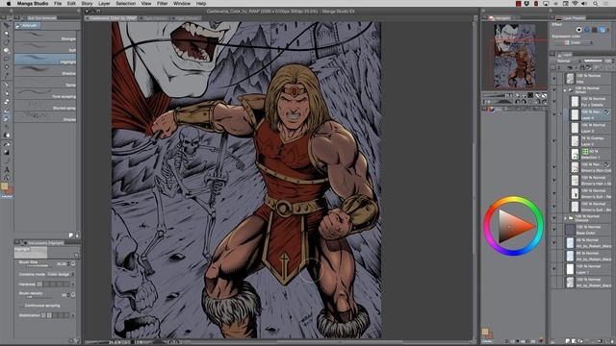The image size is (616, 346).
Task: Open the Window menu
Action: tap(182, 4)
